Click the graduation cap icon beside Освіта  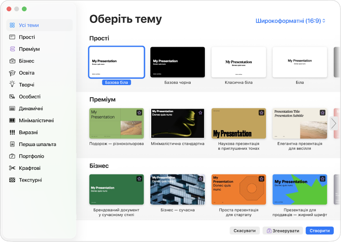12,73
